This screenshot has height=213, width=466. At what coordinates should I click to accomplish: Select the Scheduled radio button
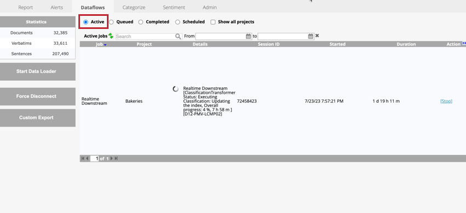point(178,22)
